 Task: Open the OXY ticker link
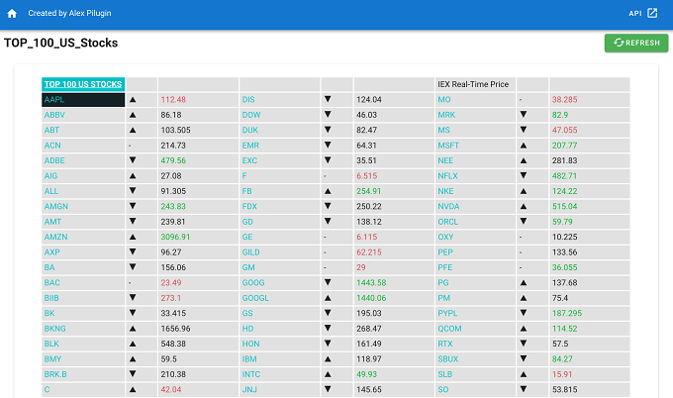(x=445, y=237)
